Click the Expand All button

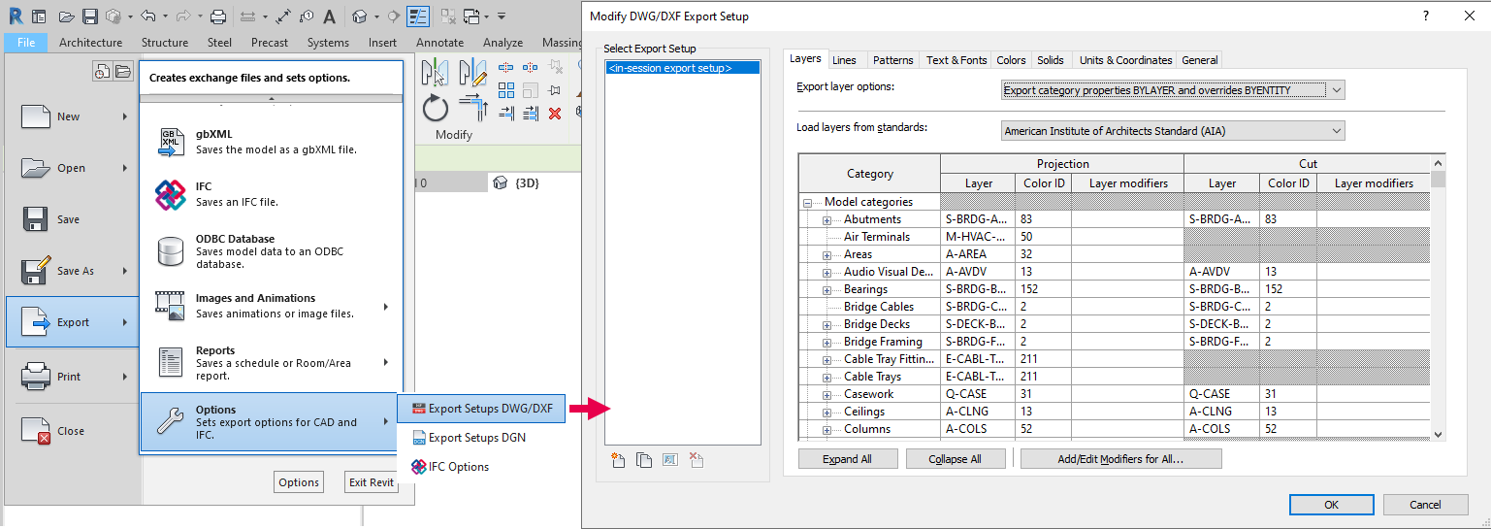pyautogui.click(x=847, y=459)
